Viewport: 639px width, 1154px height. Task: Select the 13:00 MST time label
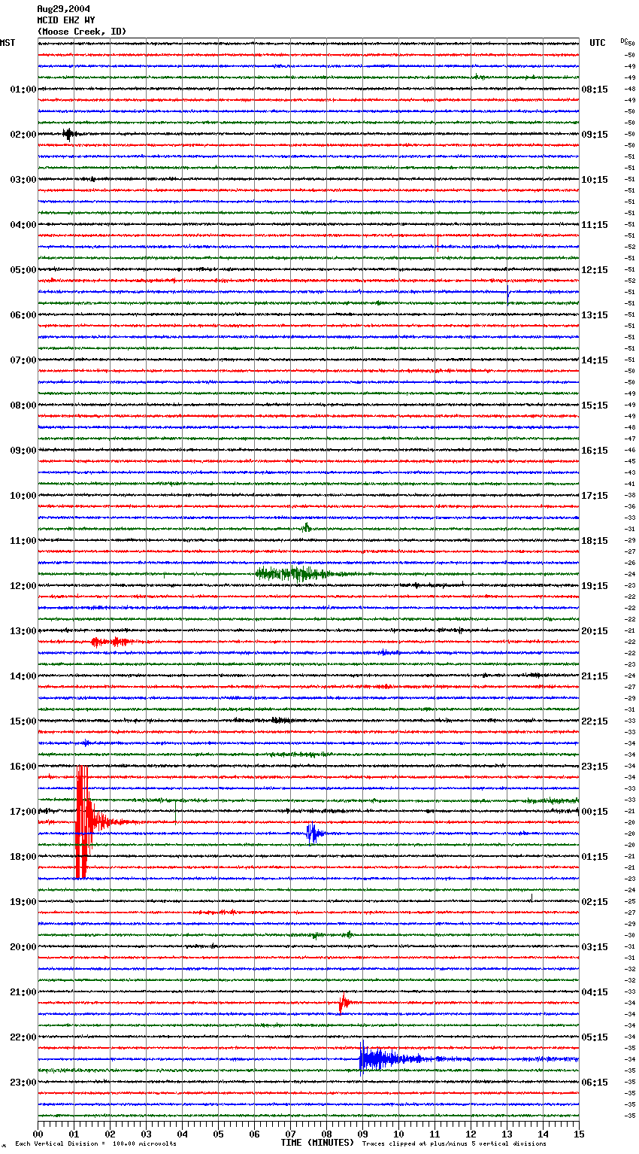tap(23, 631)
